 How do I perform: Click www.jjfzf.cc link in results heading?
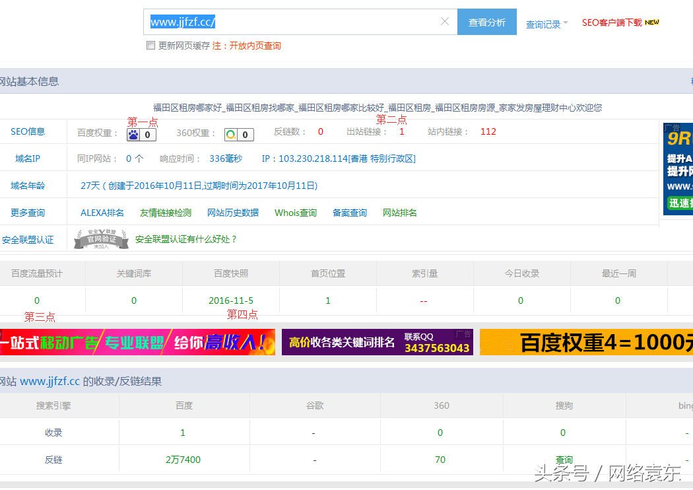point(50,381)
